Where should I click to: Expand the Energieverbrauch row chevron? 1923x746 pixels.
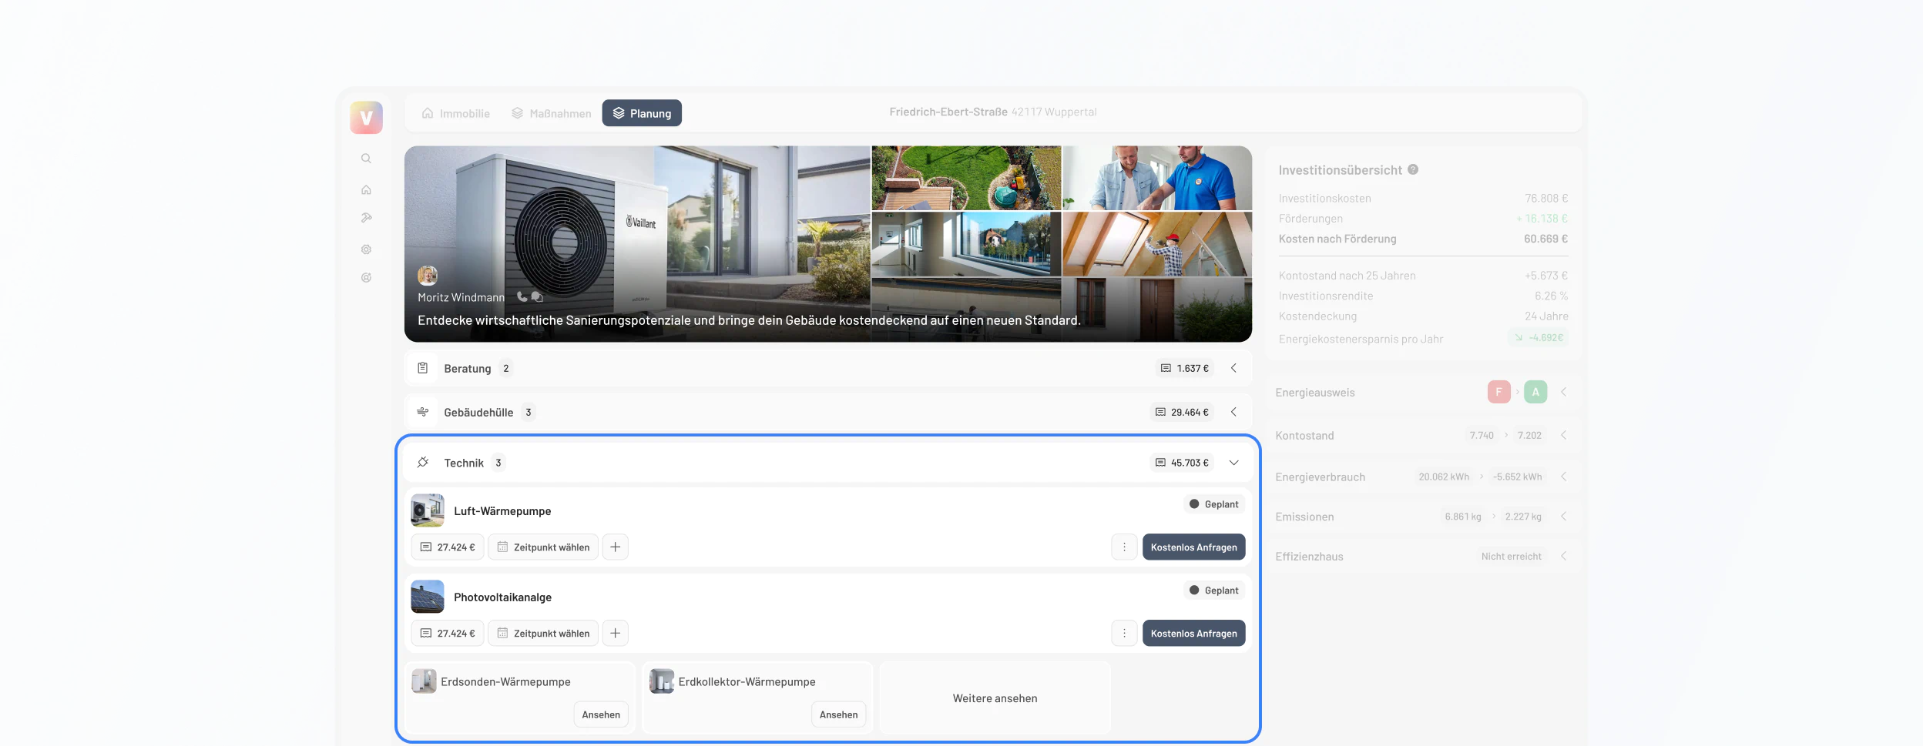1563,477
